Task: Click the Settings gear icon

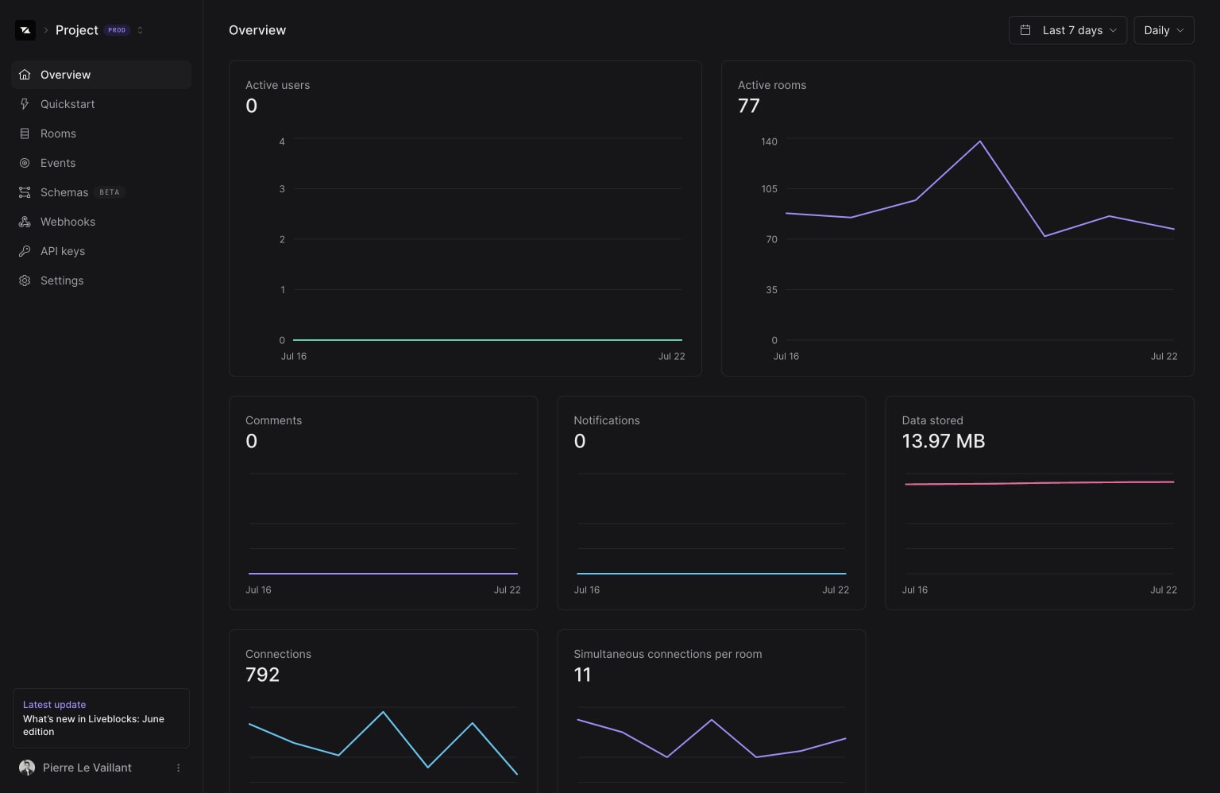Action: click(x=25, y=280)
